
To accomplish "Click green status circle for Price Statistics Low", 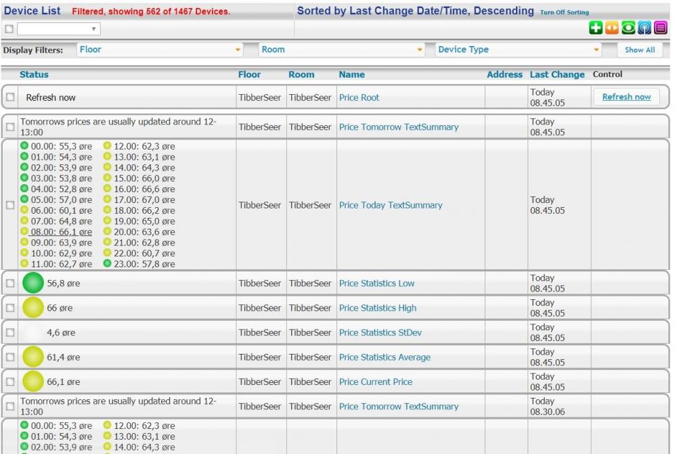I will (x=32, y=283).
